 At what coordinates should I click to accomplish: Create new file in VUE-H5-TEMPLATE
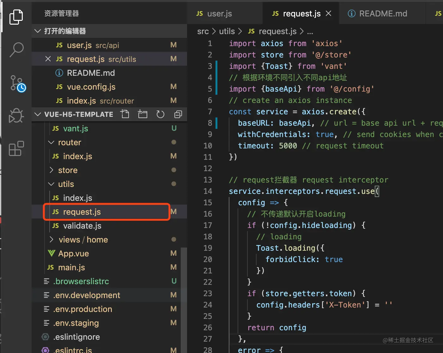[x=125, y=114]
